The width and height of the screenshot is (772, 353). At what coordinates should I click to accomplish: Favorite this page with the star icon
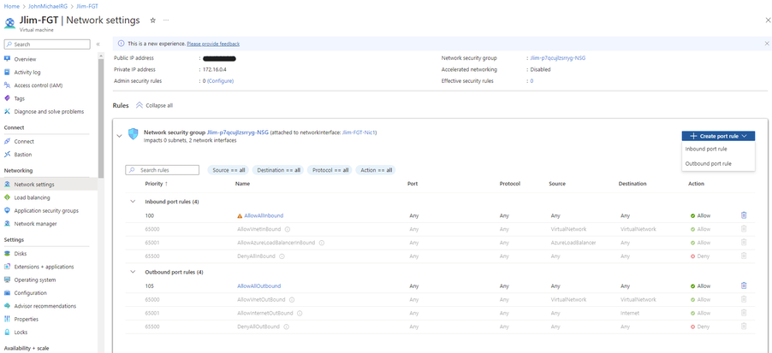pyautogui.click(x=152, y=20)
